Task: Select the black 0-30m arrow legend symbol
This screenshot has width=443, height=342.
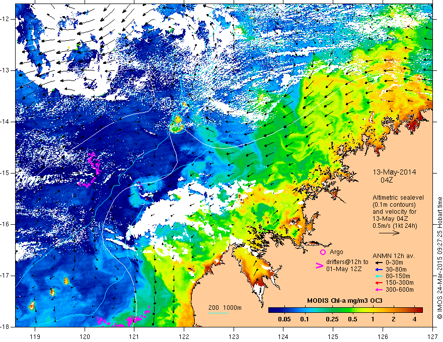Action: coord(378,263)
